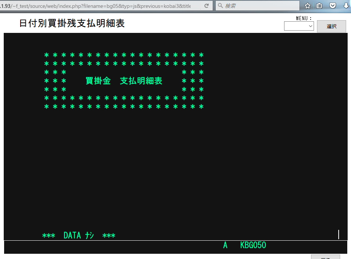Click the terminal input cursor at right edge
The width and height of the screenshot is (351, 259).
(x=338, y=235)
